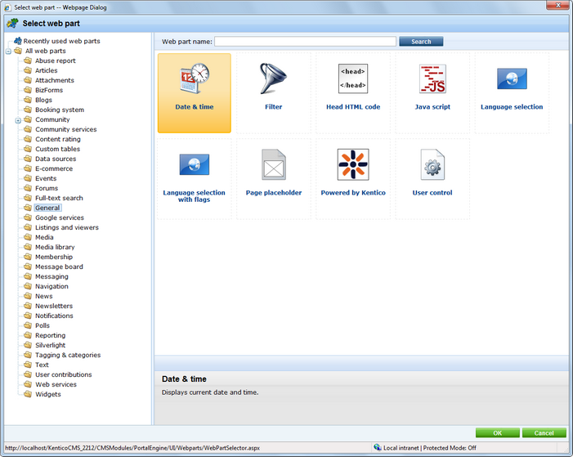Choose the Filter funnel icon

click(x=273, y=79)
